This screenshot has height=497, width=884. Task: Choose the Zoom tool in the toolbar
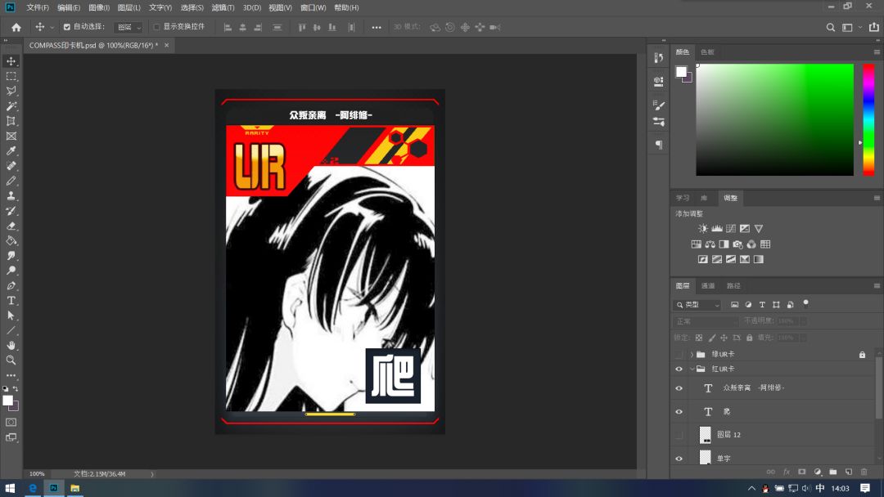pos(11,360)
